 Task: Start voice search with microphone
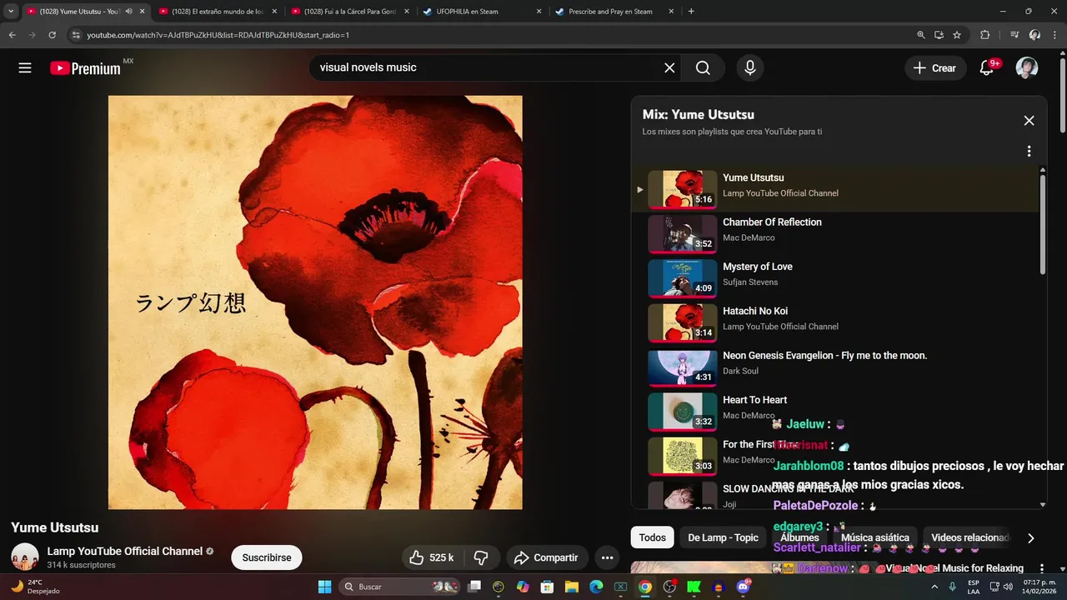(x=750, y=68)
